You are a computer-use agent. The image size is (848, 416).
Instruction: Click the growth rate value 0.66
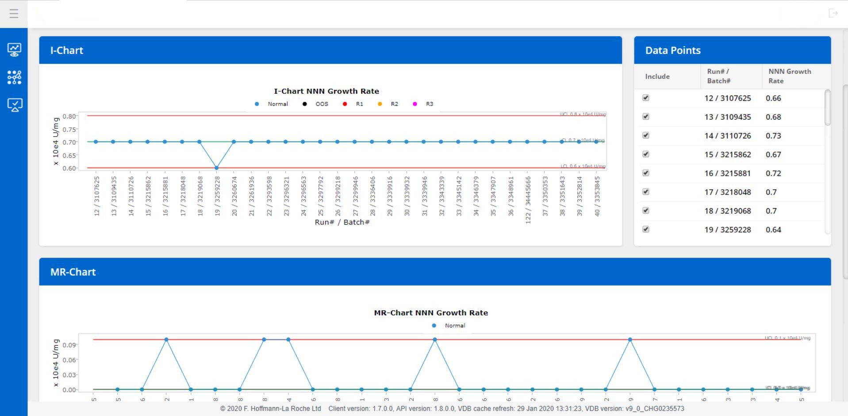tap(773, 98)
